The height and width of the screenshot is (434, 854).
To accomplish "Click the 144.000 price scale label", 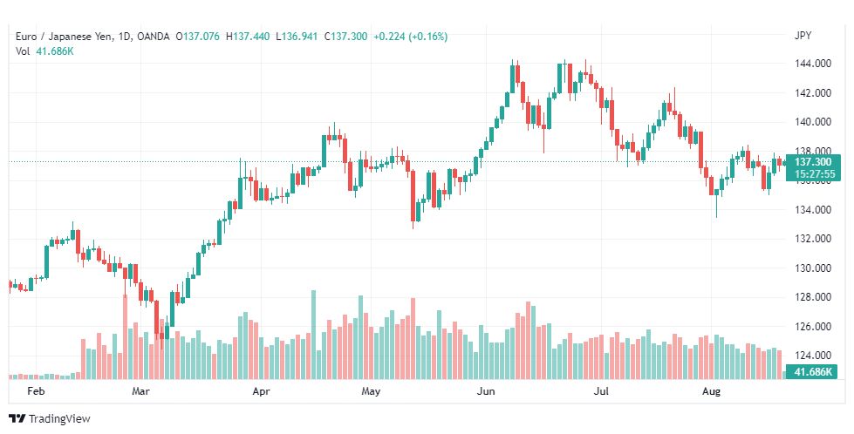I will 813,64.
